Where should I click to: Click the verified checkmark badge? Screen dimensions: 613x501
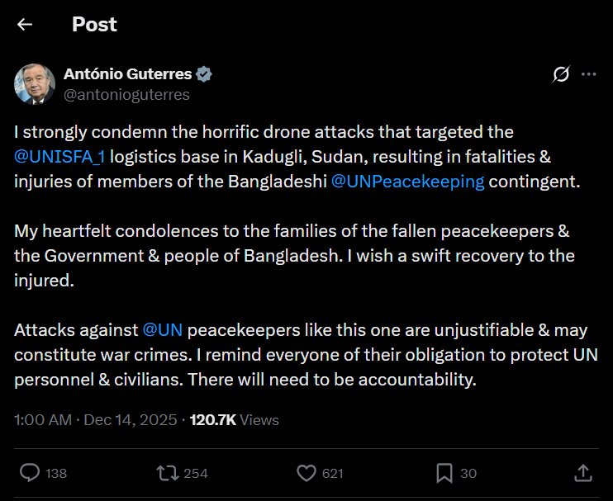[204, 74]
